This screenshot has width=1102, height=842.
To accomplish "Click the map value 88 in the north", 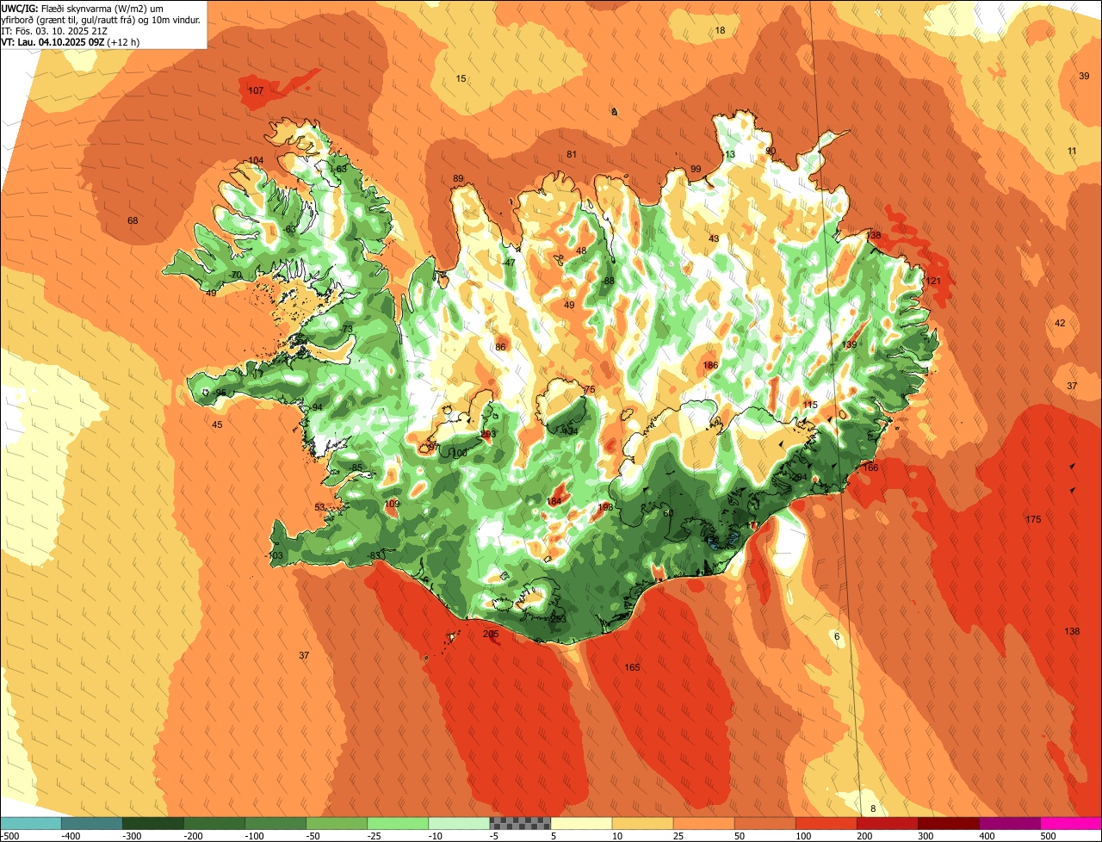I will point(609,281).
